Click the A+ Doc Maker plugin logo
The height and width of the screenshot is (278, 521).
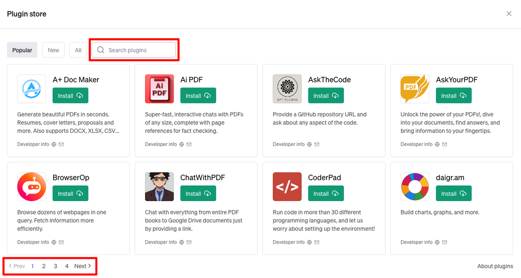click(32, 89)
